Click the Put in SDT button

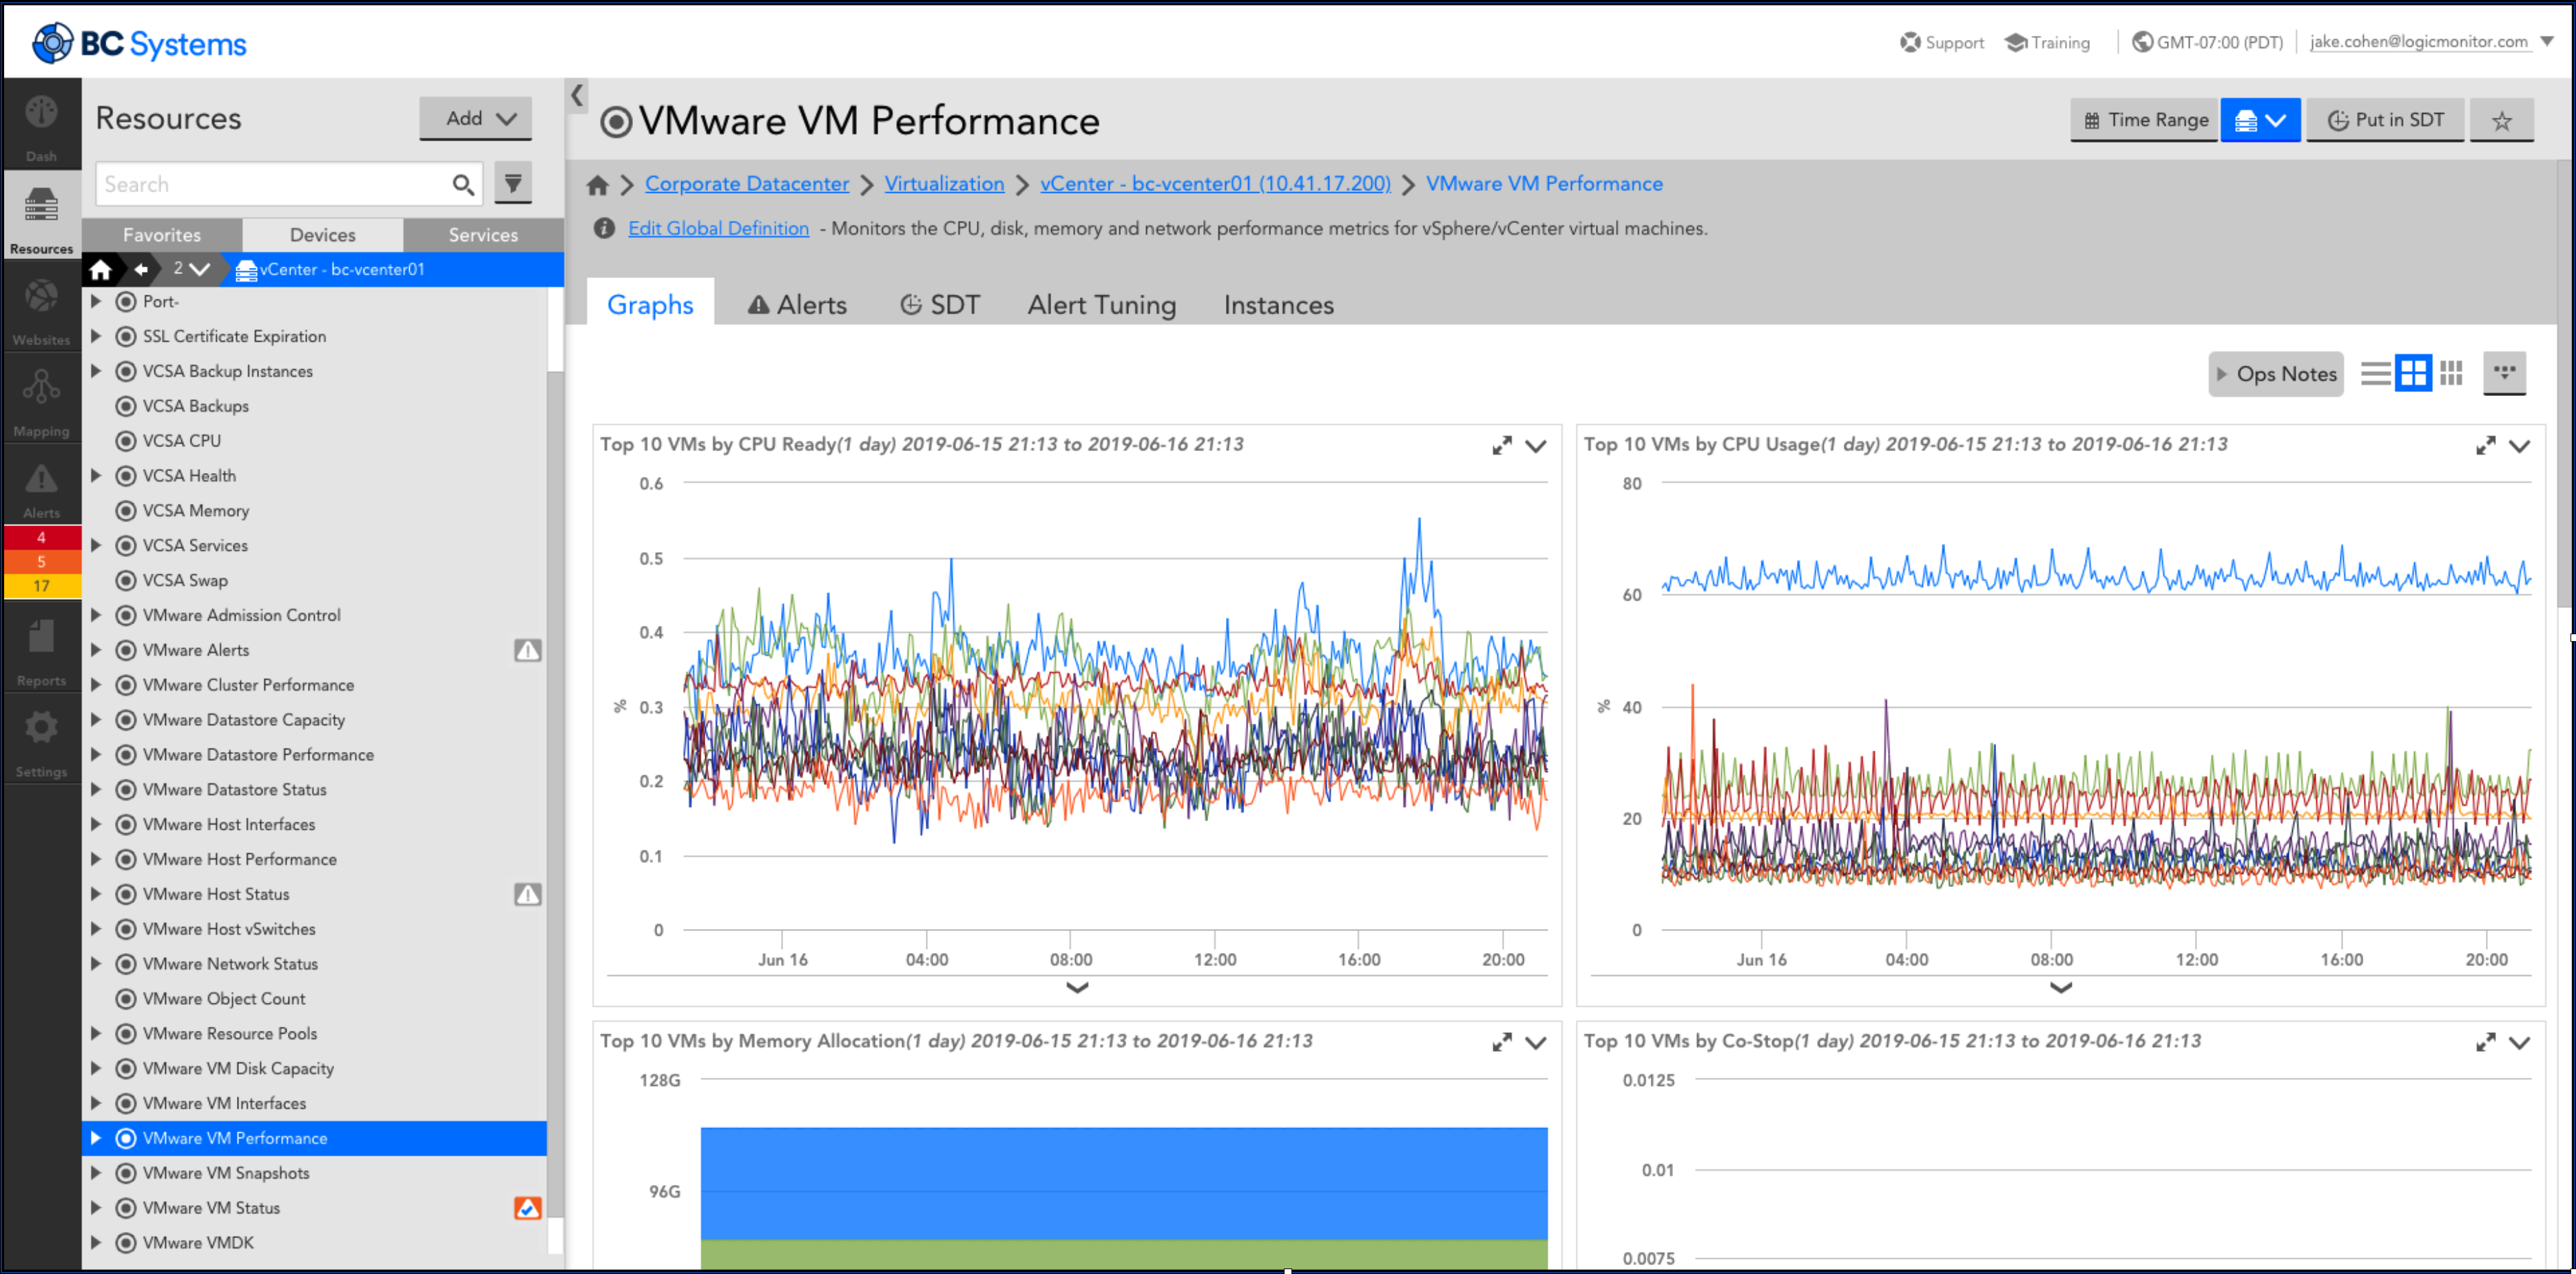(x=2385, y=121)
